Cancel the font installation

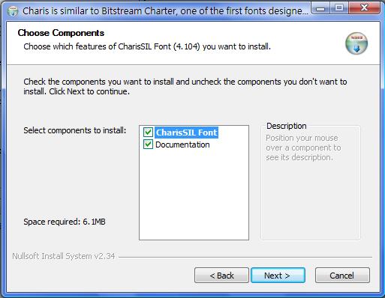point(342,276)
